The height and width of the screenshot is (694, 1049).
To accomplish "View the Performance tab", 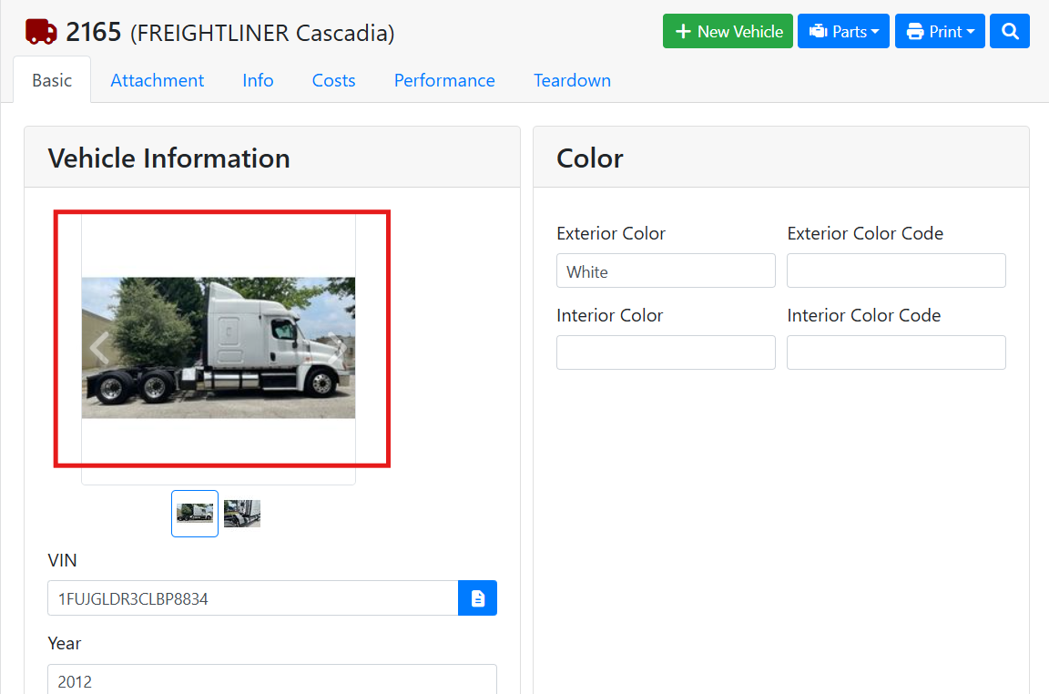I will [444, 80].
